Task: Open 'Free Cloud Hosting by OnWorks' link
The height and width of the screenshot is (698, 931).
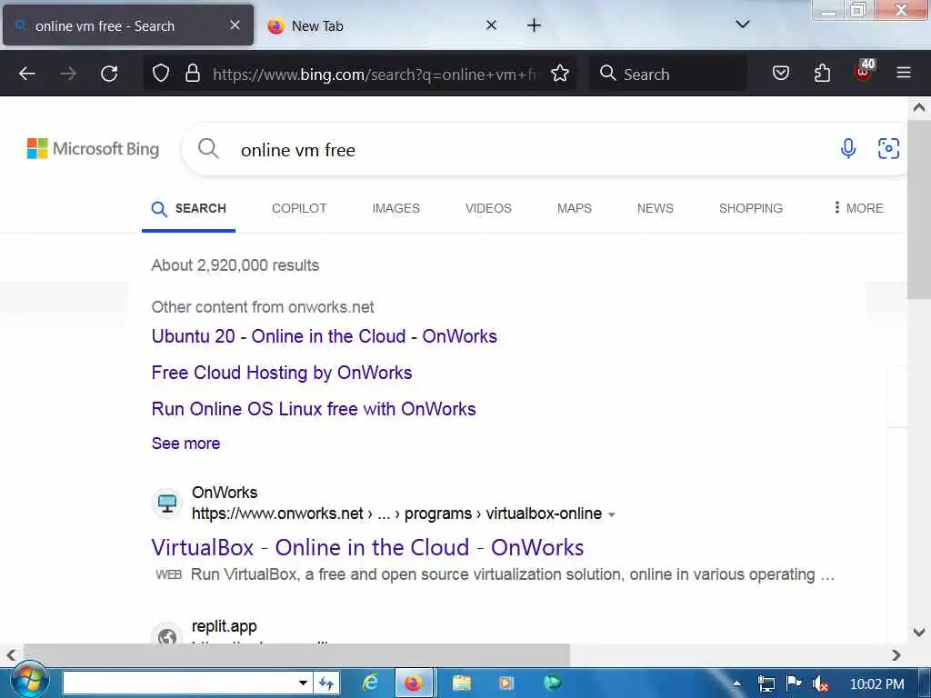Action: click(x=282, y=373)
